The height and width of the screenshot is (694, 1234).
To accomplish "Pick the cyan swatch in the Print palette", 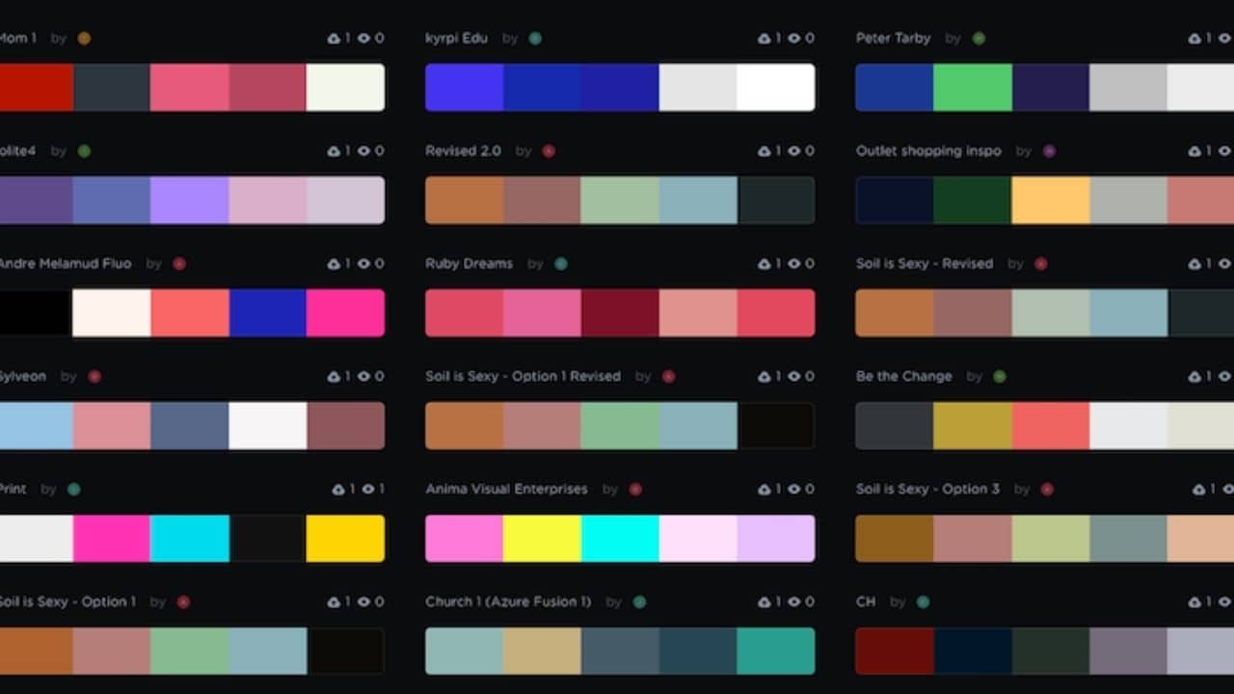I will click(x=189, y=538).
